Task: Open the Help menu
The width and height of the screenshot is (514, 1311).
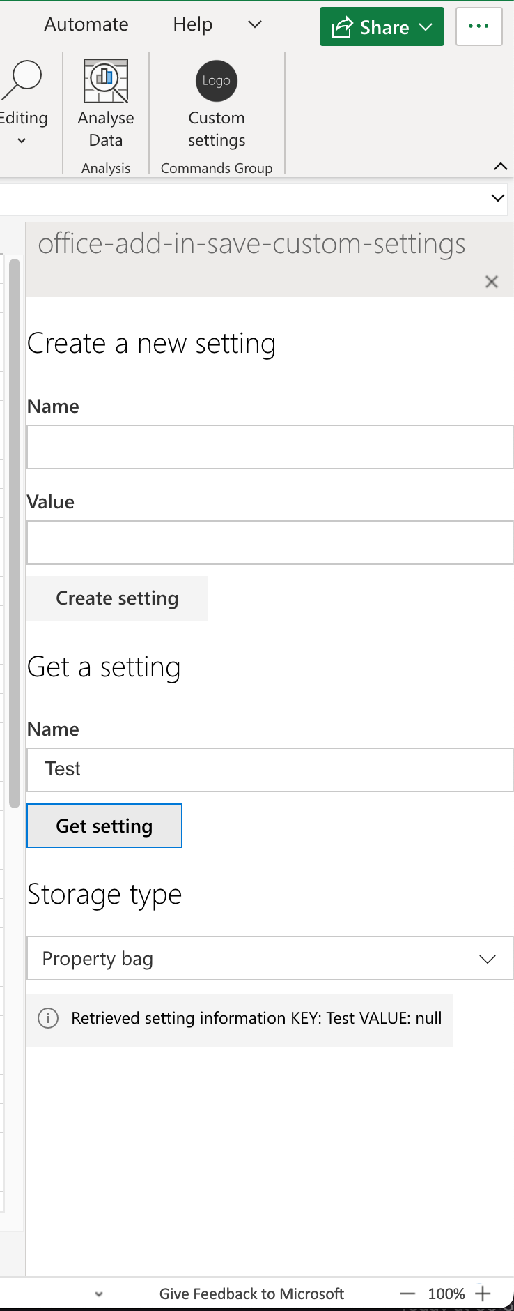Action: [192, 24]
